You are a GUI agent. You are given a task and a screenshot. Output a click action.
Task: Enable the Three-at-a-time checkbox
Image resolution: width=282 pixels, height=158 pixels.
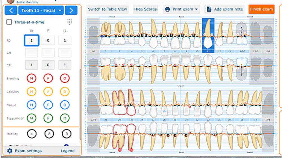click(x=9, y=22)
